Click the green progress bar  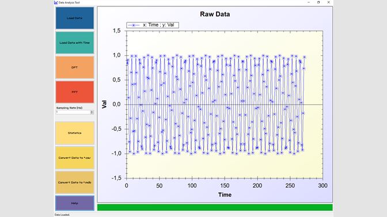(215, 207)
